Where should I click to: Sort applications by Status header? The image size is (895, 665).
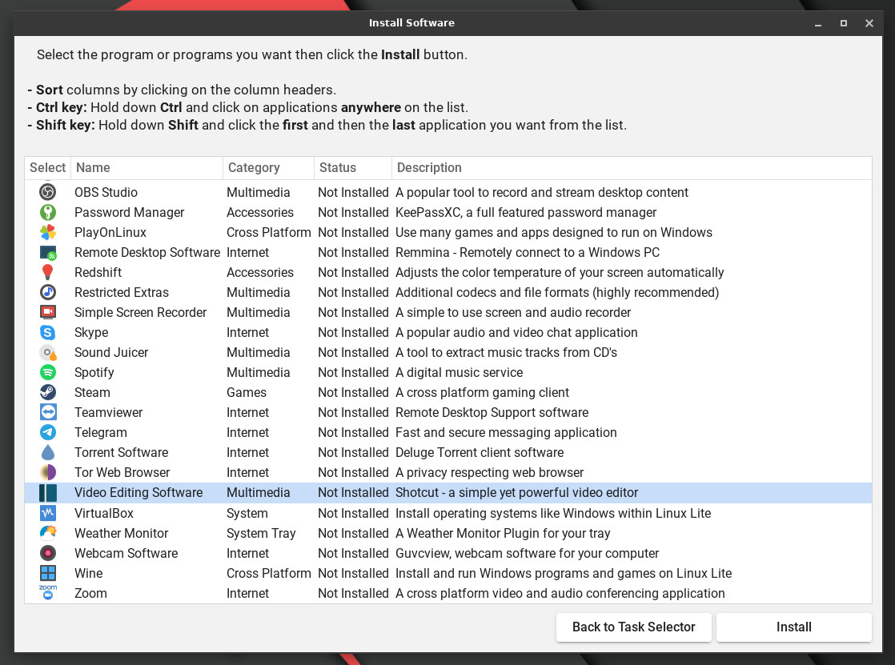tap(353, 168)
